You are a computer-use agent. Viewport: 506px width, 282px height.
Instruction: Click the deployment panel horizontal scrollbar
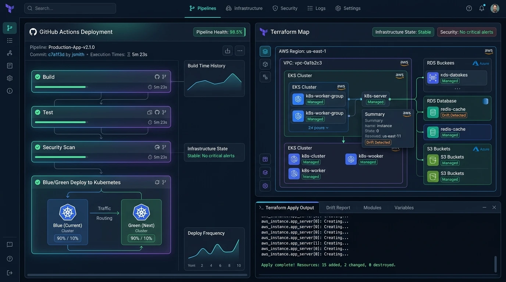[137, 275]
